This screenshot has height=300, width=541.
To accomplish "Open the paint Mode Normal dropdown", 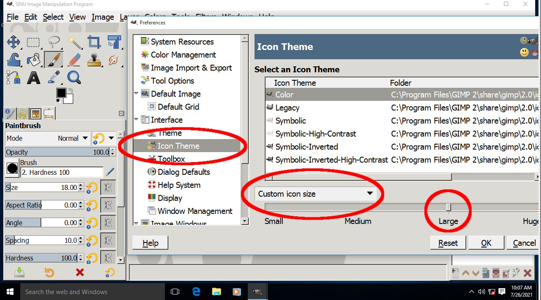I will click(x=47, y=138).
